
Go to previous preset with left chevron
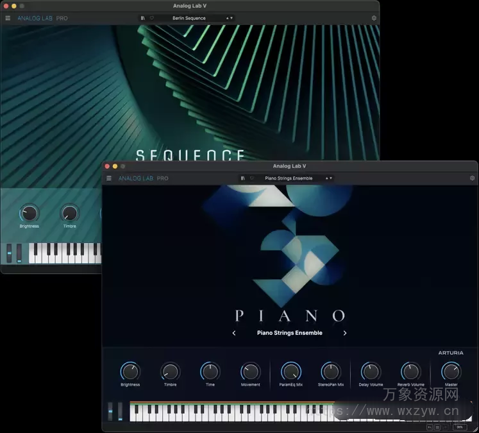coord(234,333)
